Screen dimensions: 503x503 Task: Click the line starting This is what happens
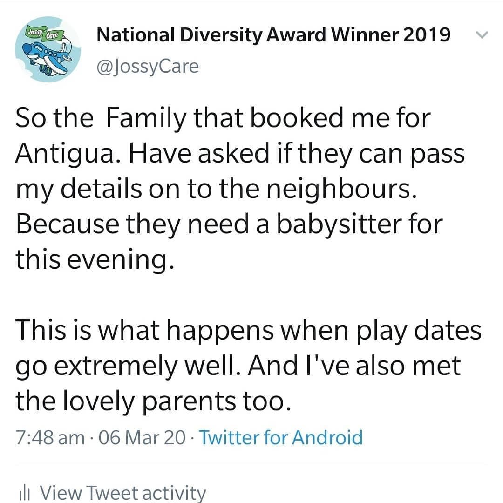pyautogui.click(x=248, y=331)
